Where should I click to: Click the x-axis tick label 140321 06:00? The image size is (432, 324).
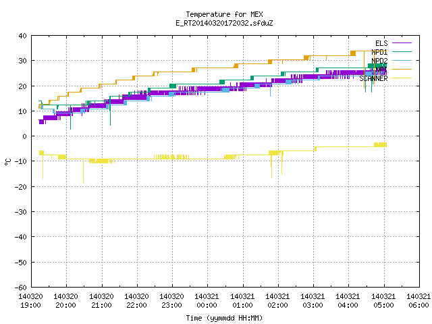tap(418, 301)
